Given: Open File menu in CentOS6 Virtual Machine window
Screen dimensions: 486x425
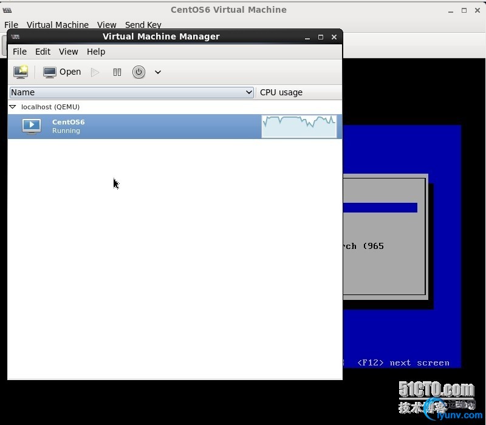Looking at the screenshot, I should click(11, 25).
